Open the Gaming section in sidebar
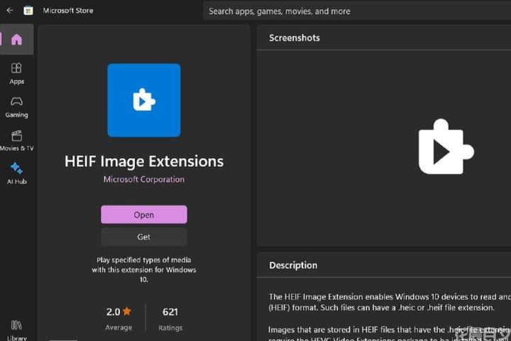Image resolution: width=511 pixels, height=341 pixels. click(x=16, y=107)
